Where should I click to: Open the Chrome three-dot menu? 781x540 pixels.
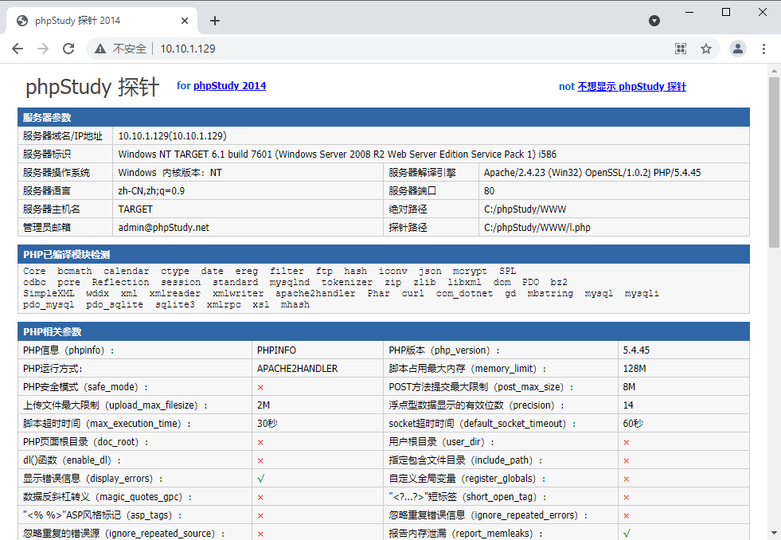[x=763, y=49]
